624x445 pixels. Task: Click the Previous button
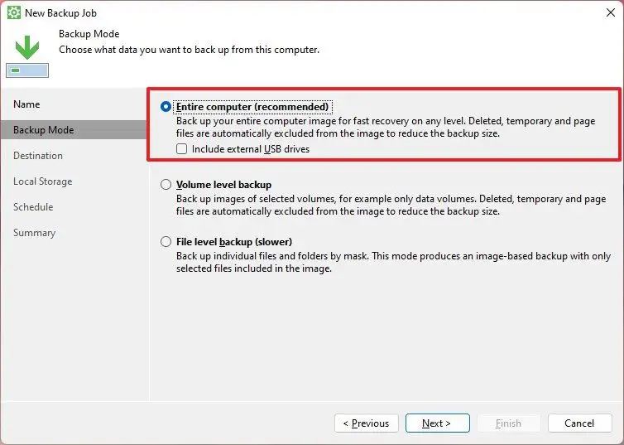pos(367,423)
